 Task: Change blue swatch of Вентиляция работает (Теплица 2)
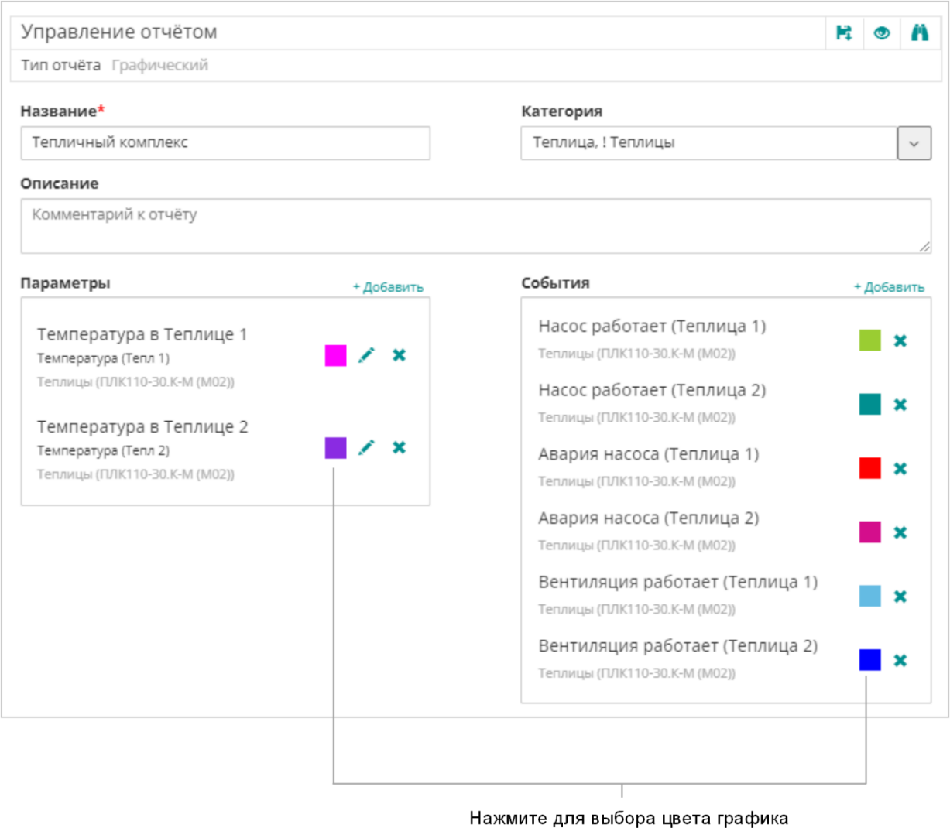(869, 660)
